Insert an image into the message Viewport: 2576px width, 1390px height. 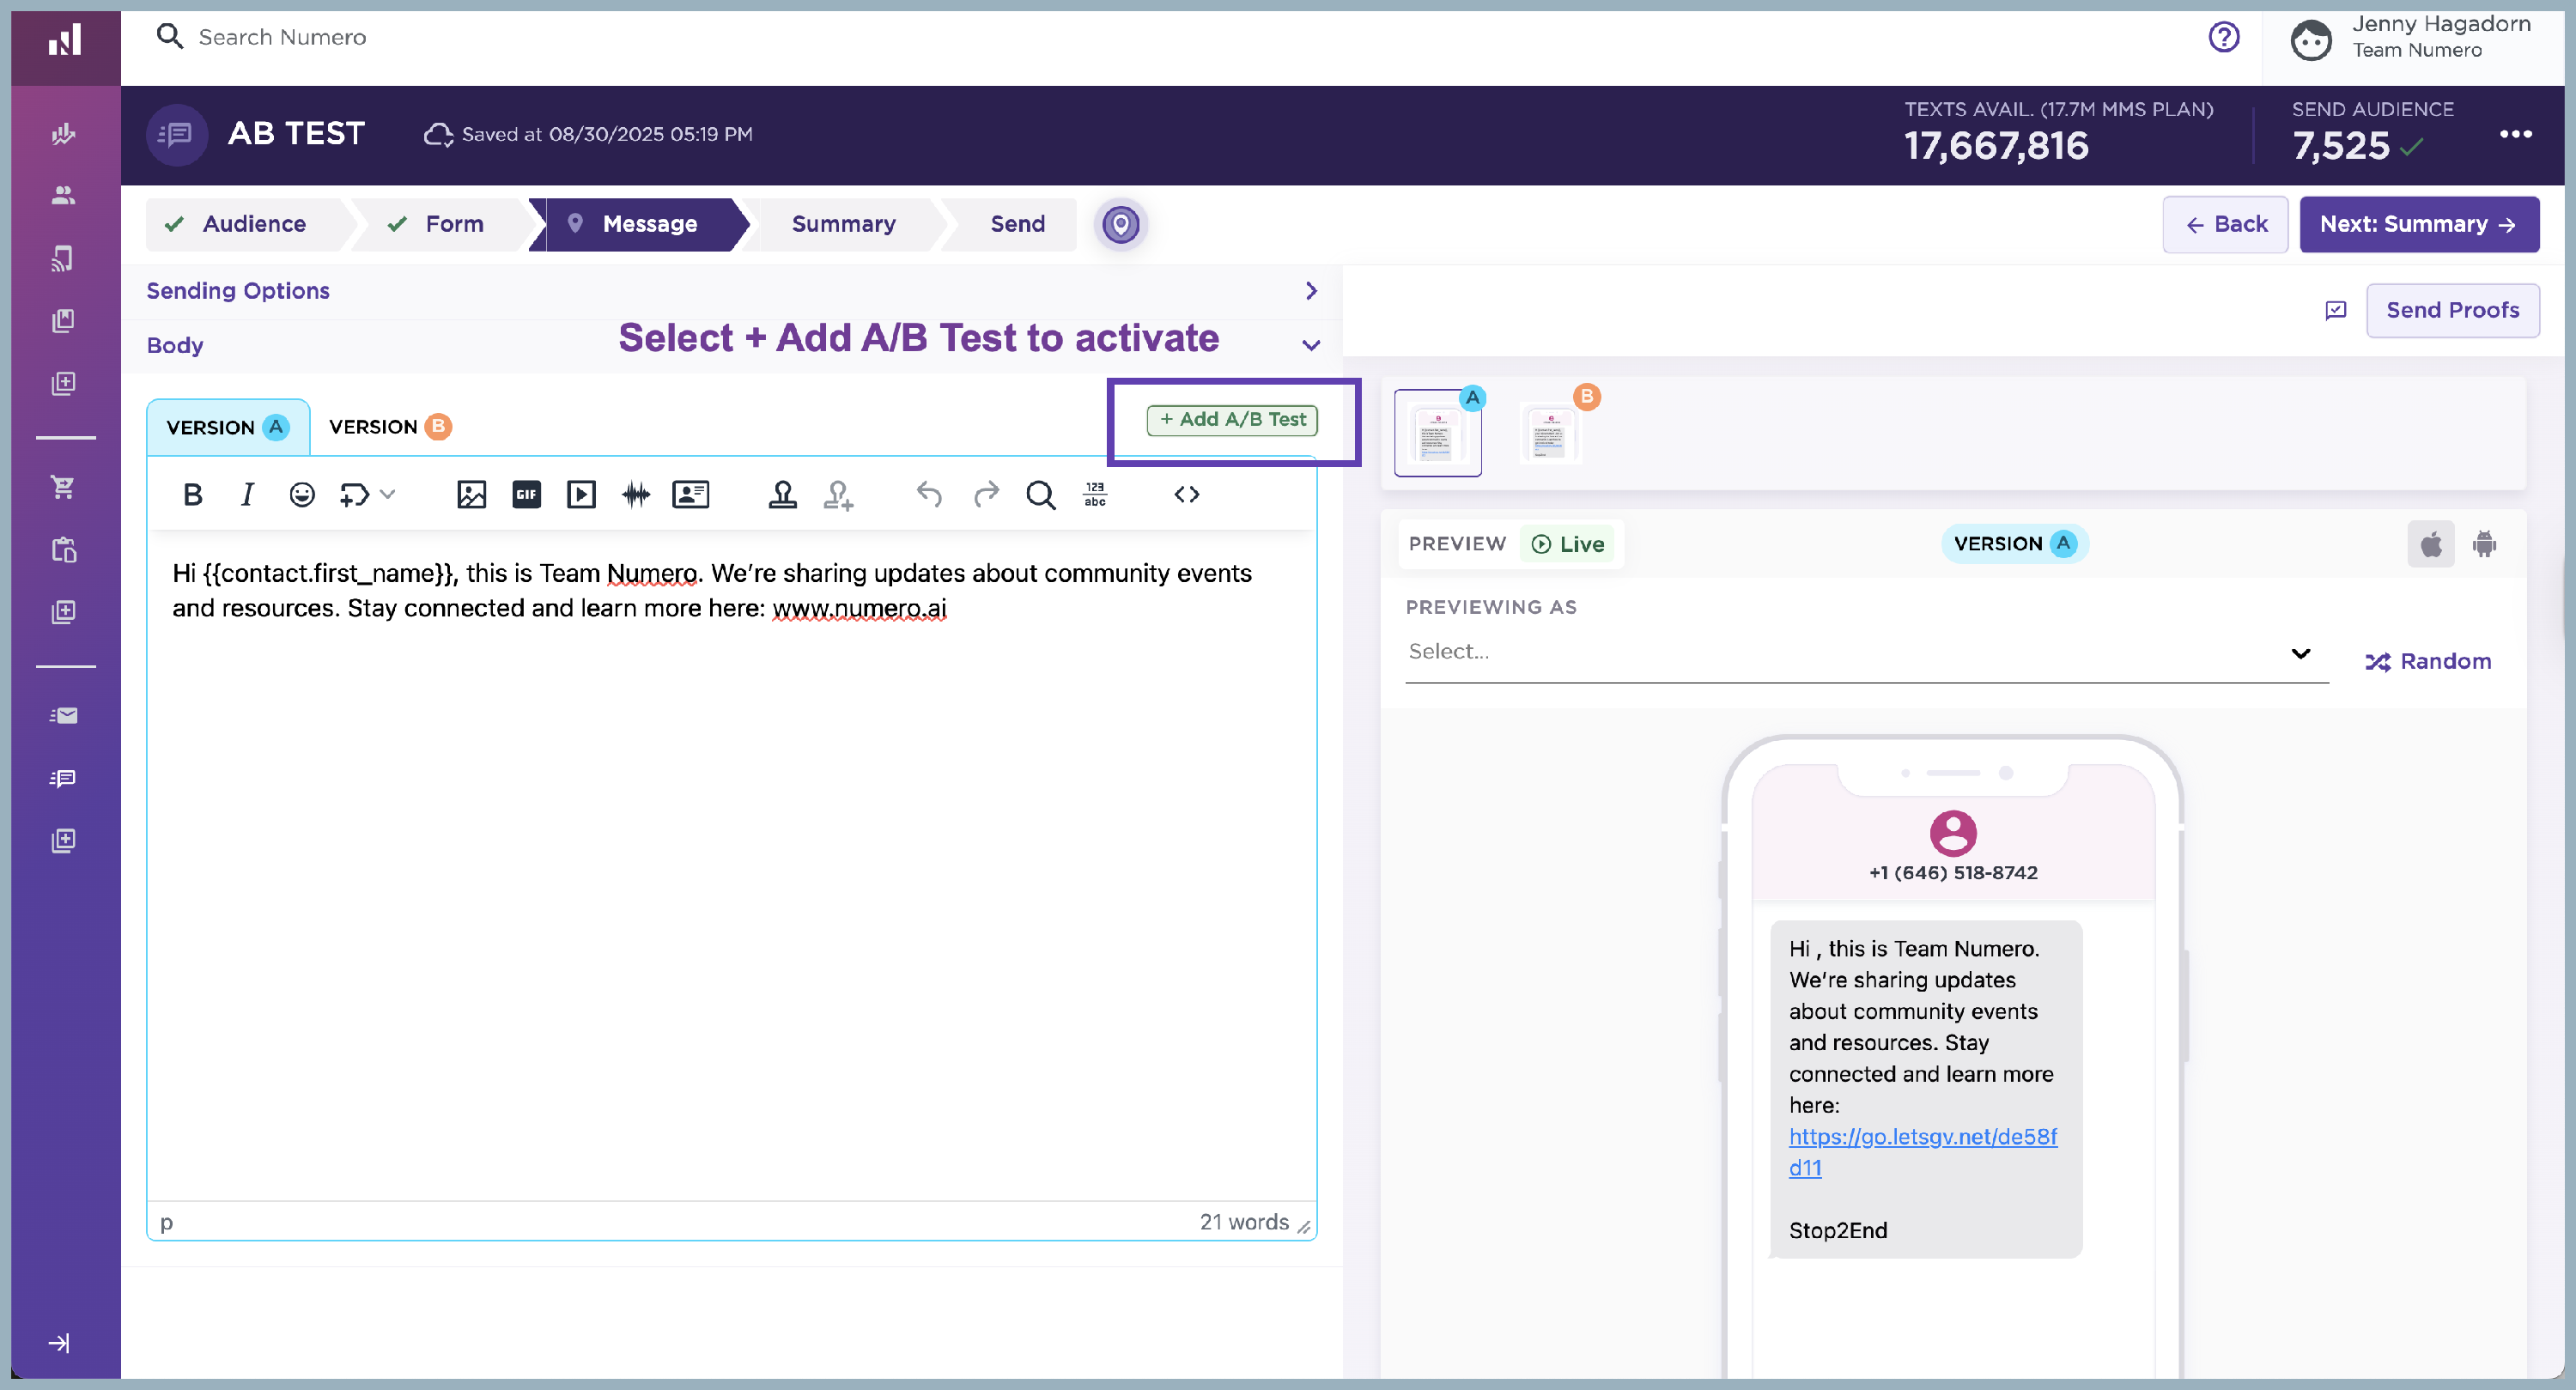pos(471,494)
